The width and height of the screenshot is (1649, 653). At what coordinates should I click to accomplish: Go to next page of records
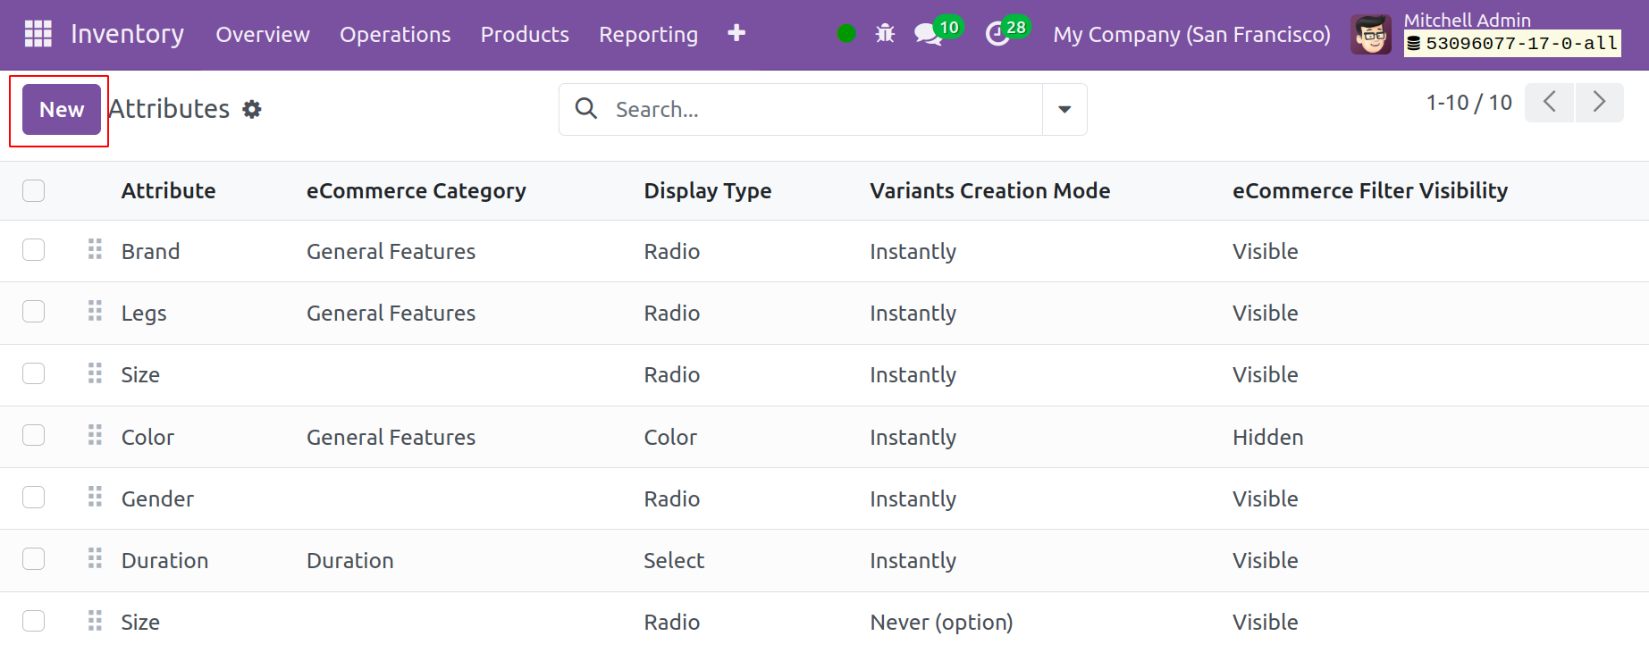[1599, 102]
